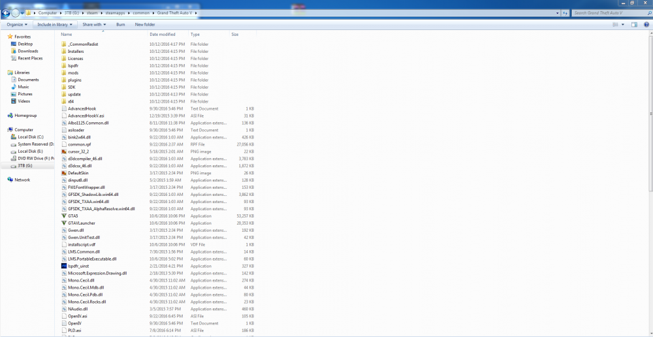Select the NAudio.dll file name
Viewport: 653px width, 337px height.
pos(78,309)
